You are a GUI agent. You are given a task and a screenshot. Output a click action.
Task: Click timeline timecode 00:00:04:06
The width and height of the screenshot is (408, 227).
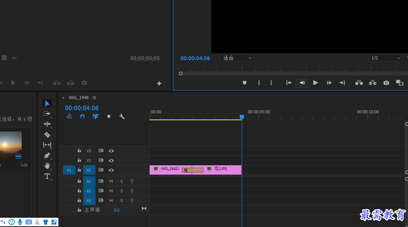click(x=82, y=108)
